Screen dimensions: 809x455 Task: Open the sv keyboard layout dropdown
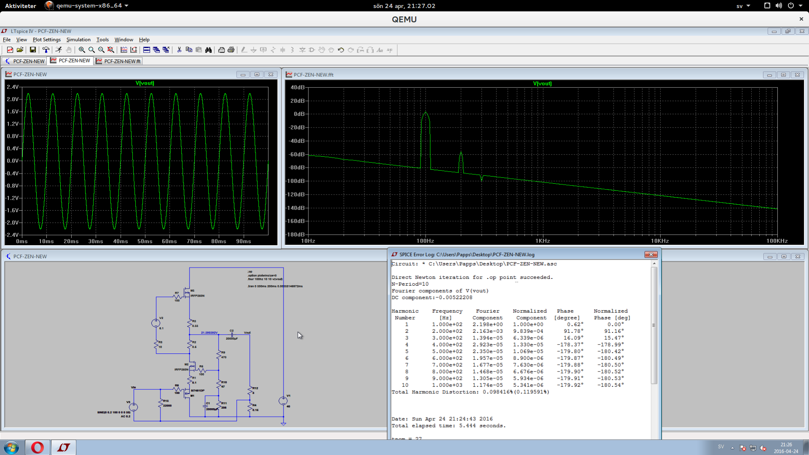743,6
